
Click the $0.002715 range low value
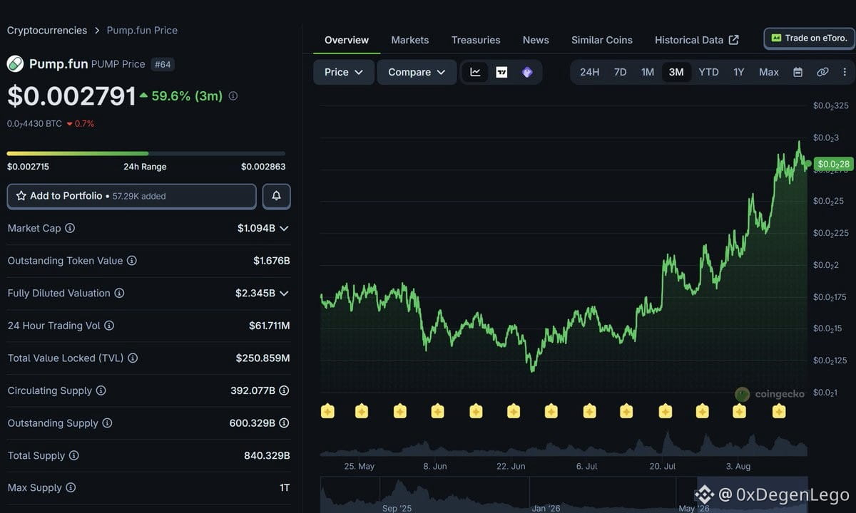coord(28,167)
